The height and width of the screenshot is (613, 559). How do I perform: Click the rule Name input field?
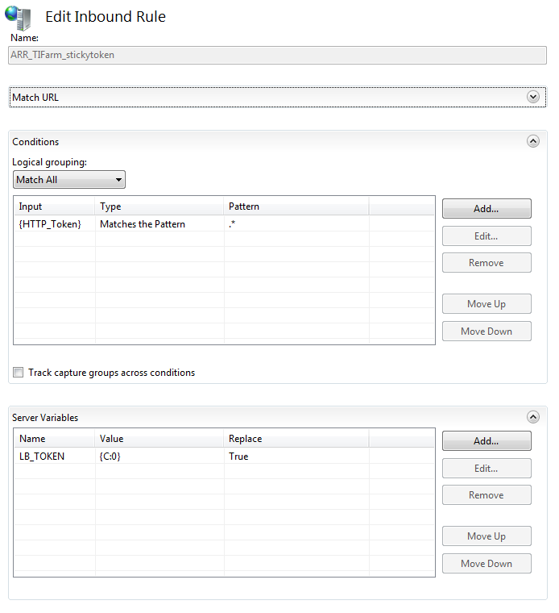(x=277, y=55)
